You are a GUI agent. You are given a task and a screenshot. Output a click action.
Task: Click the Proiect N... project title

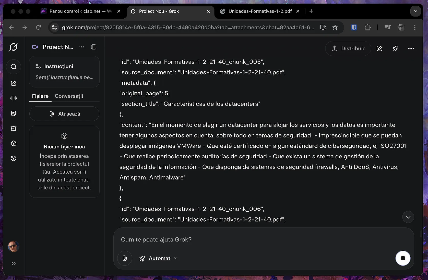58,47
